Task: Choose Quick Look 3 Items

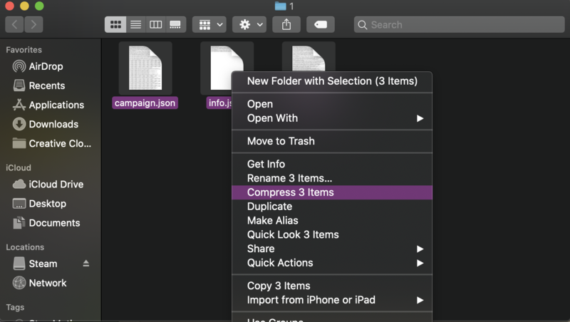Action: pos(332,235)
